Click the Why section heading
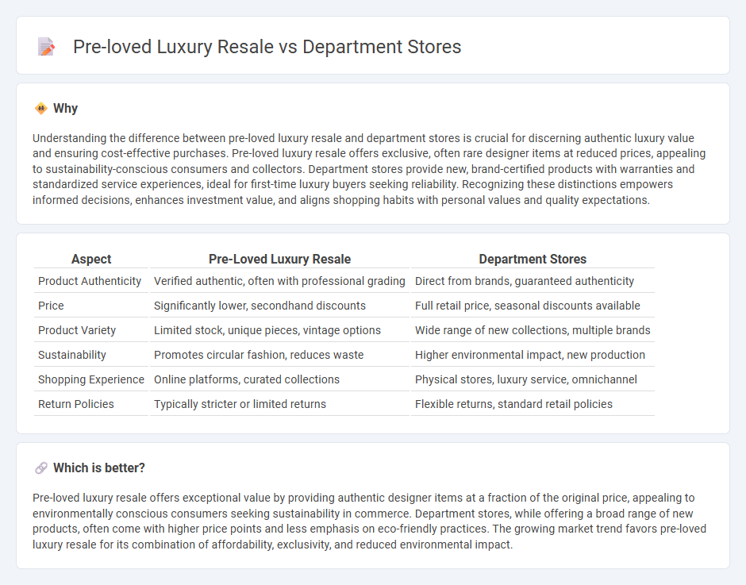 pyautogui.click(x=65, y=109)
